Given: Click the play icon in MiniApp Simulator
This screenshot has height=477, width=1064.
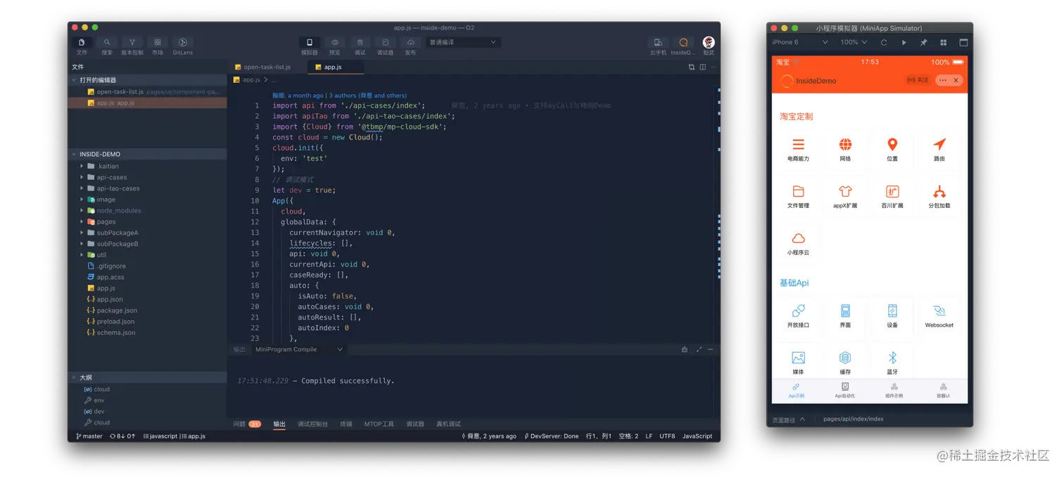Looking at the screenshot, I should tap(904, 42).
